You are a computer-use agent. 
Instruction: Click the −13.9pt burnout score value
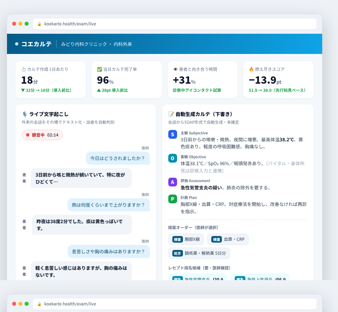265,80
